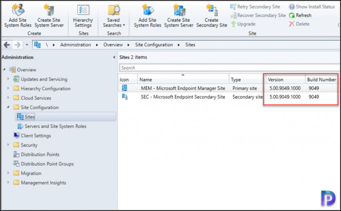
Task: Select Servers and Site System Roles
Action: 52,126
